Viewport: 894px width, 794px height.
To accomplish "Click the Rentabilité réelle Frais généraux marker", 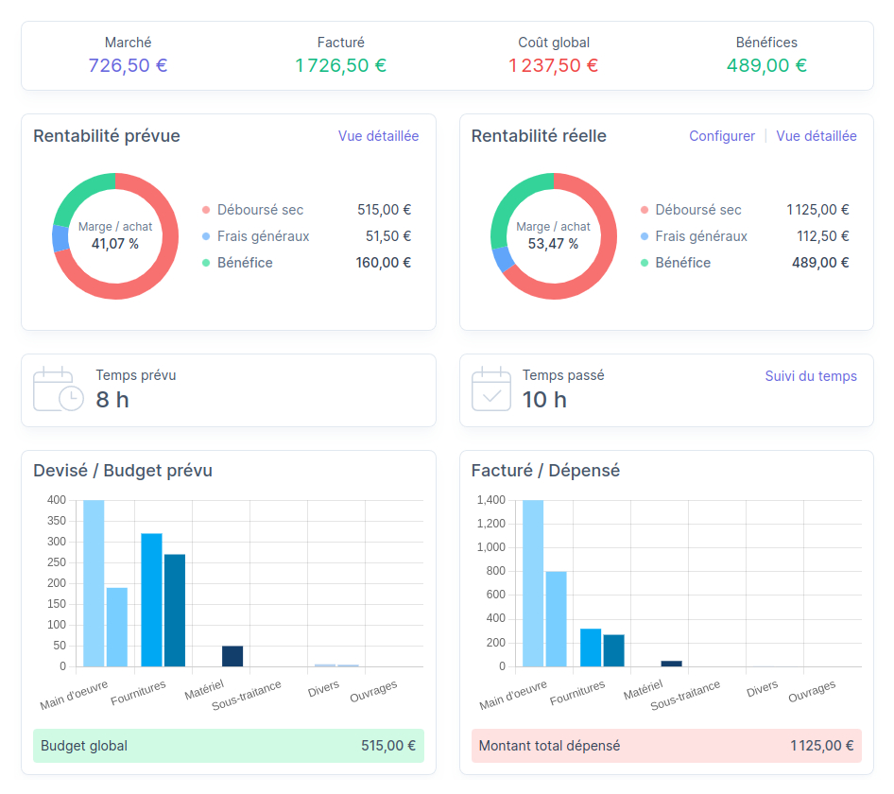I will click(644, 236).
